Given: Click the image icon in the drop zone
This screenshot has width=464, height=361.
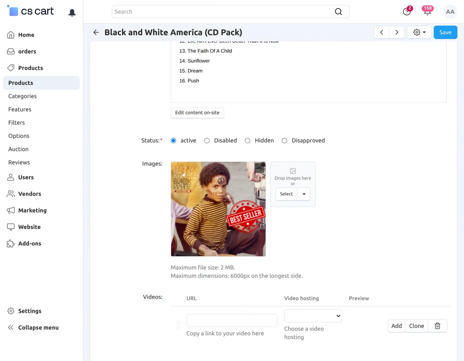Looking at the screenshot, I should point(293,171).
